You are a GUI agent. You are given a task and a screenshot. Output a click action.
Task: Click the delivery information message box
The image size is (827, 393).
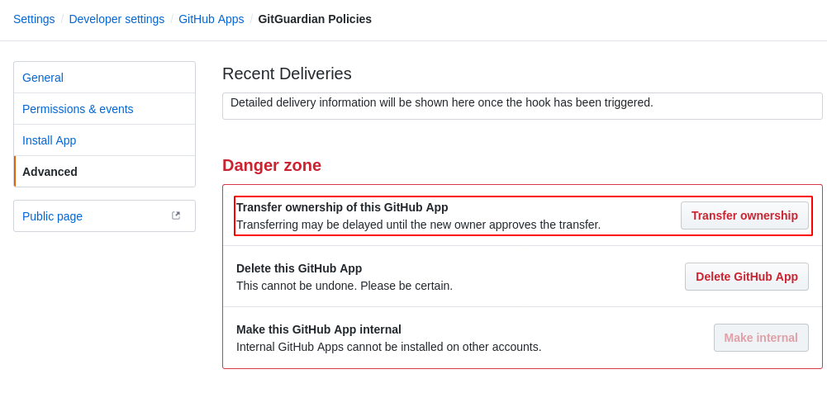(x=522, y=106)
